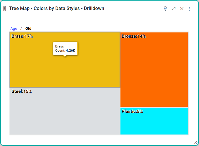Image resolution: width=199 pixels, height=146 pixels.
Task: Open the three-dot more options menu
Action: click(x=189, y=9)
